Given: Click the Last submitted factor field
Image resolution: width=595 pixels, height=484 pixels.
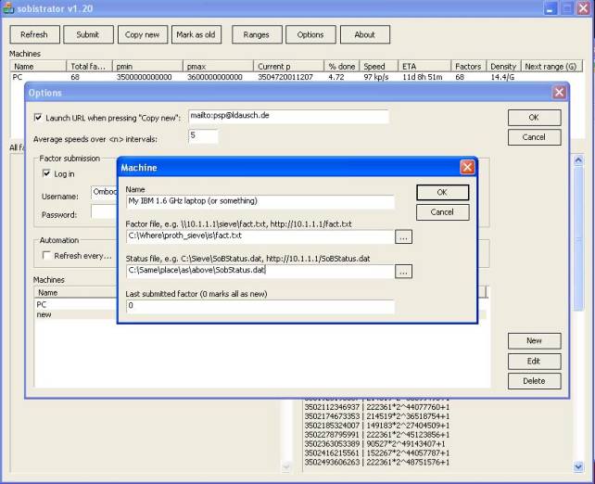Looking at the screenshot, I should point(260,306).
